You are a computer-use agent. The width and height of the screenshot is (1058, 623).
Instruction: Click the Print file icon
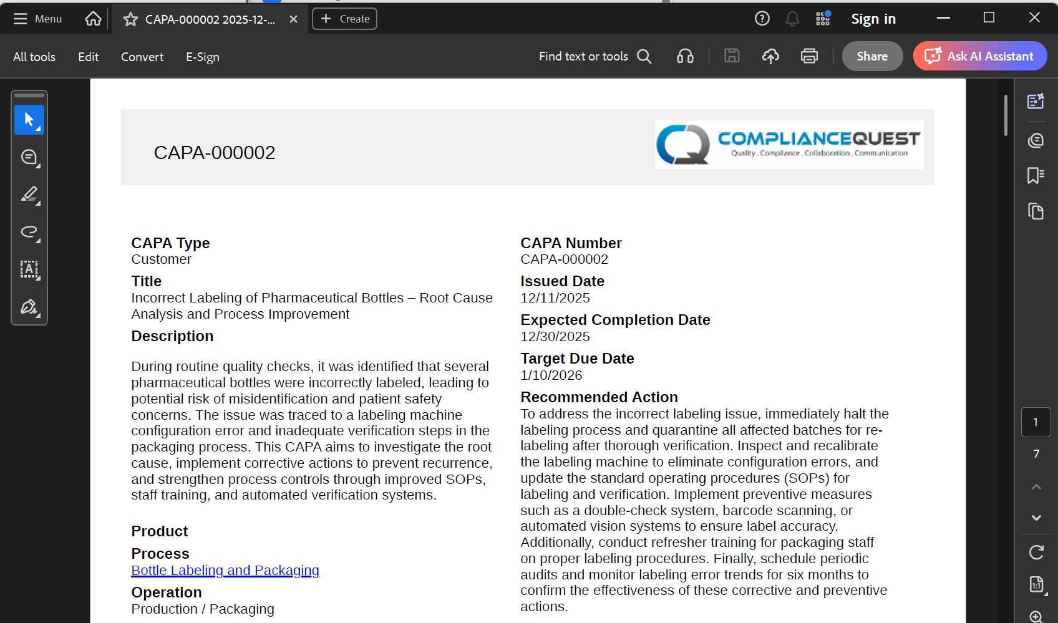[809, 56]
